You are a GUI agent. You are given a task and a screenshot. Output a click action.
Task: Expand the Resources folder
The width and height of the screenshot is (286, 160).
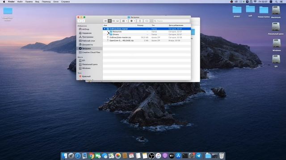point(108,32)
